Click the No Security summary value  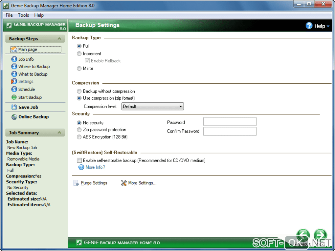coord(18,188)
